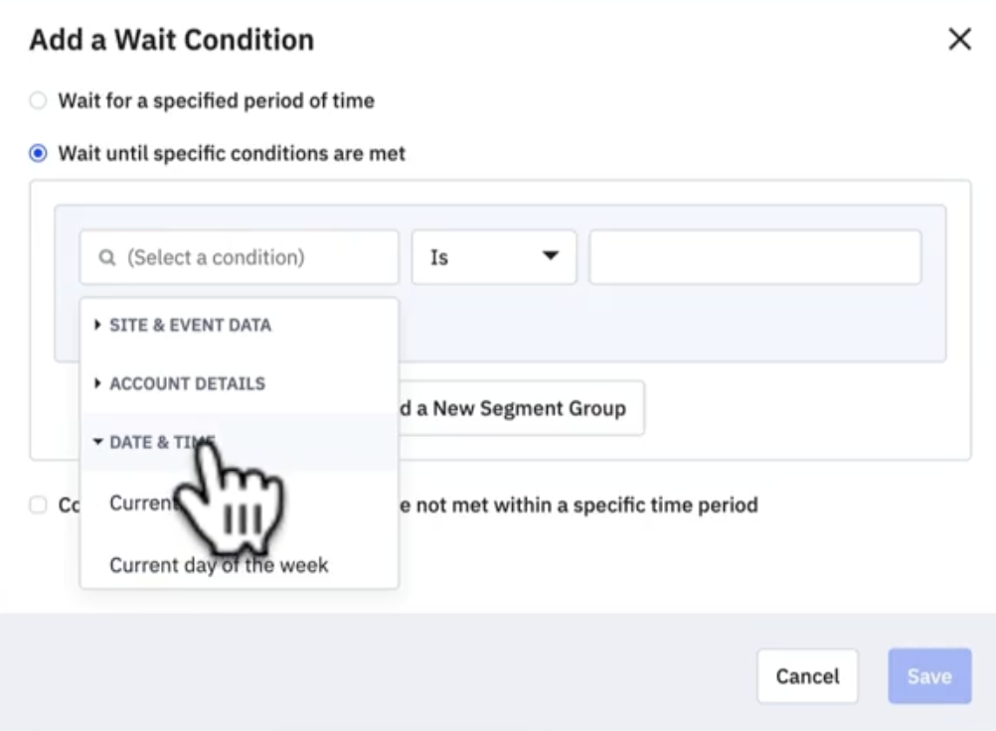Expand the SITE & EVENT DATA category label
This screenshot has height=731, width=996.
point(190,325)
